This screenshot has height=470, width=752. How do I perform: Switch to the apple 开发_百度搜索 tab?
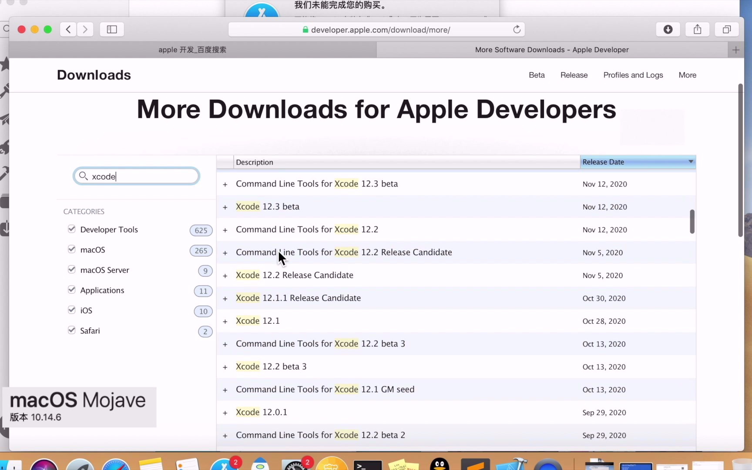point(192,50)
